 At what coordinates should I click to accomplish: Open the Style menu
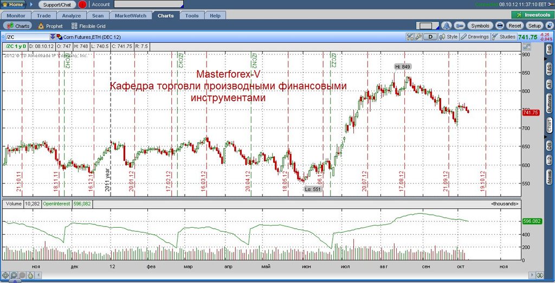tap(448, 37)
